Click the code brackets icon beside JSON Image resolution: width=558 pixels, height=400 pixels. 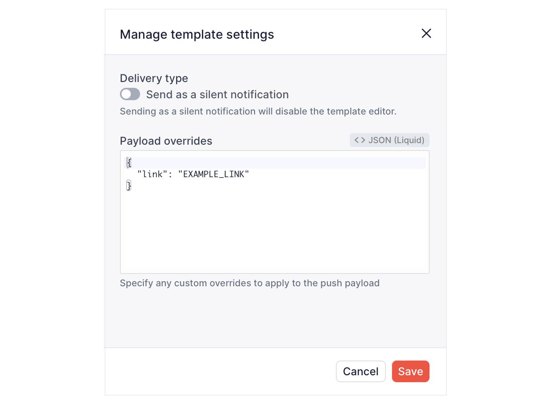pyautogui.click(x=360, y=140)
